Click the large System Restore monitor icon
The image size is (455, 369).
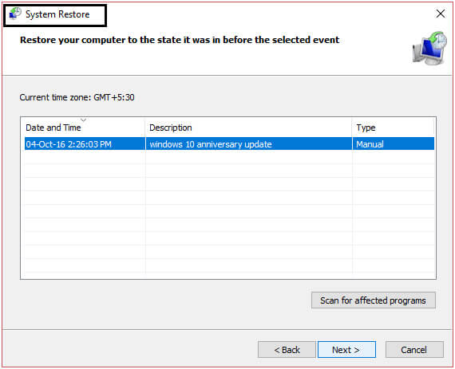429,48
